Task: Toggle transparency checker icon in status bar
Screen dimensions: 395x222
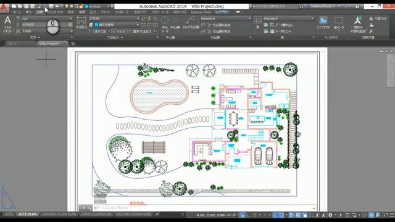Action: 298,215
